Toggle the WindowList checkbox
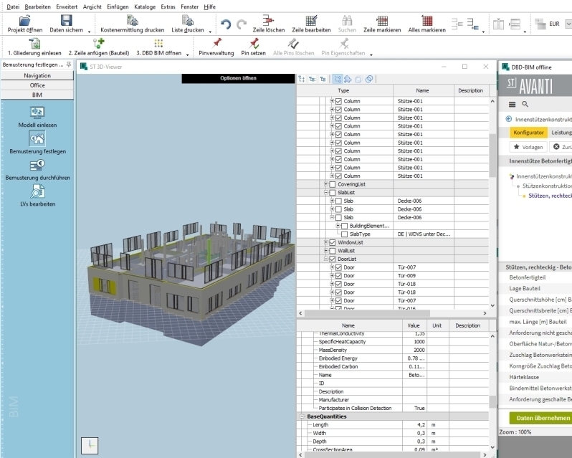572x458 pixels. [332, 242]
